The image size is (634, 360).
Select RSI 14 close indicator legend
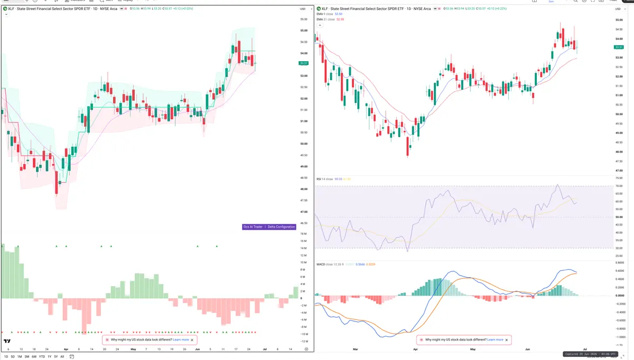[x=333, y=179]
